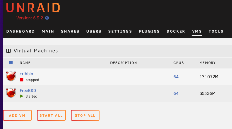Click the Virtual Machines panel icon

[x=9, y=51]
